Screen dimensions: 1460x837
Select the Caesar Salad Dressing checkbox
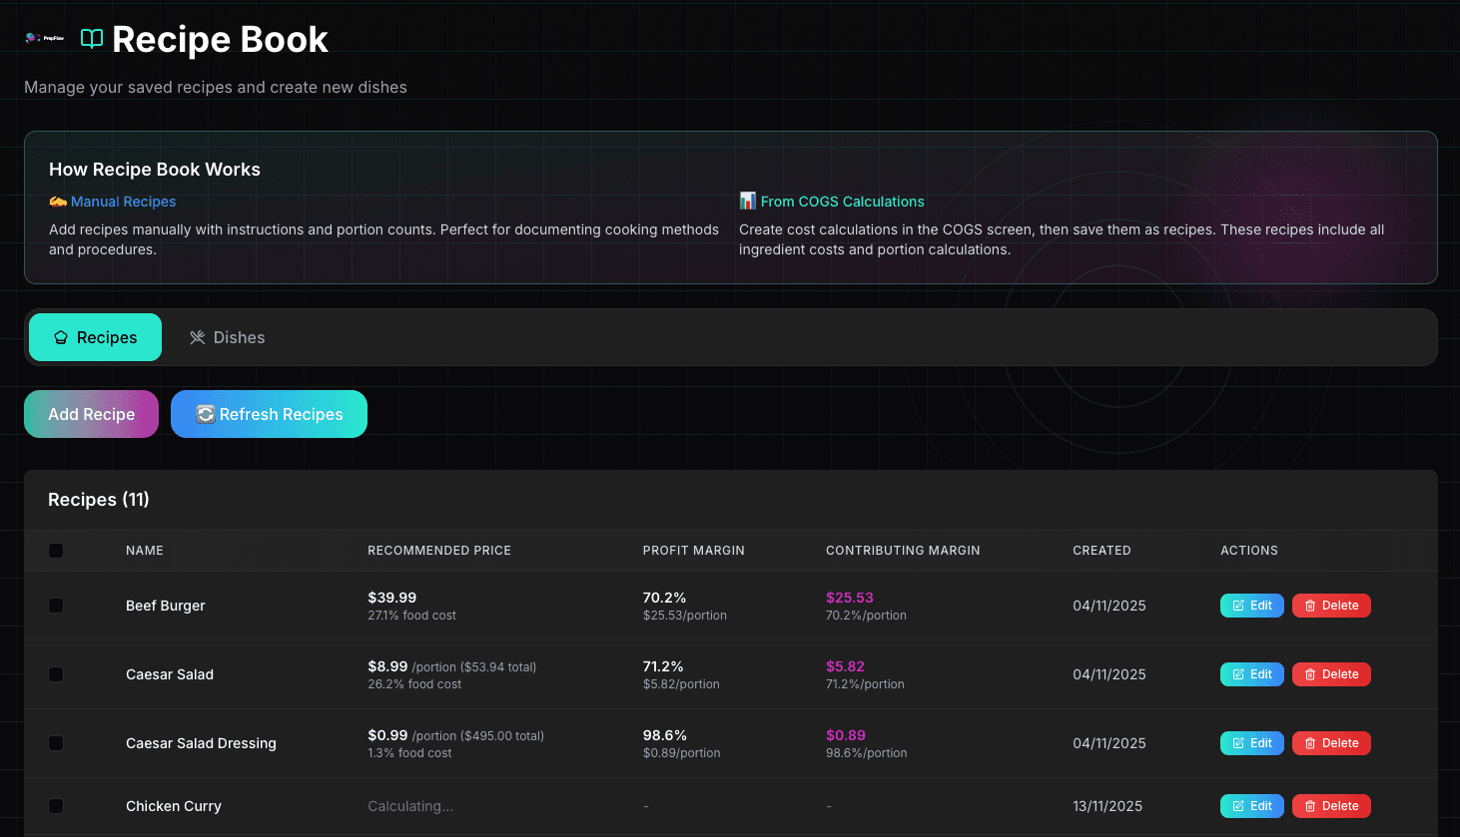pyautogui.click(x=56, y=743)
